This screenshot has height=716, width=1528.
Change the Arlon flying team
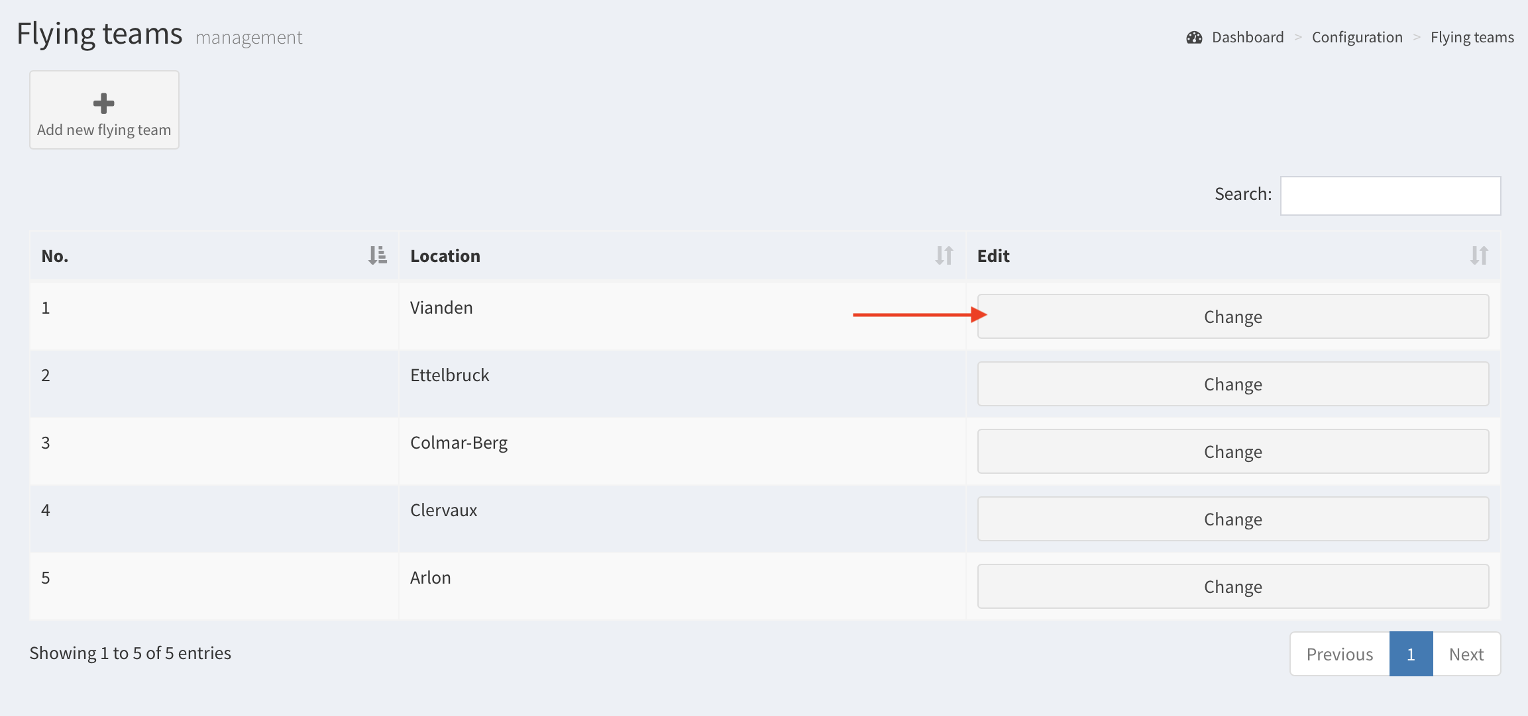(x=1232, y=586)
